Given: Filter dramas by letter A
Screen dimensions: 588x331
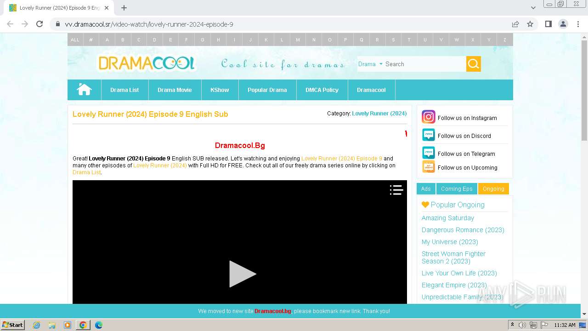Looking at the screenshot, I should click(107, 40).
